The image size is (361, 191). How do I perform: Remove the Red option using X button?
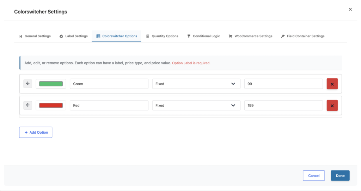tap(332, 106)
